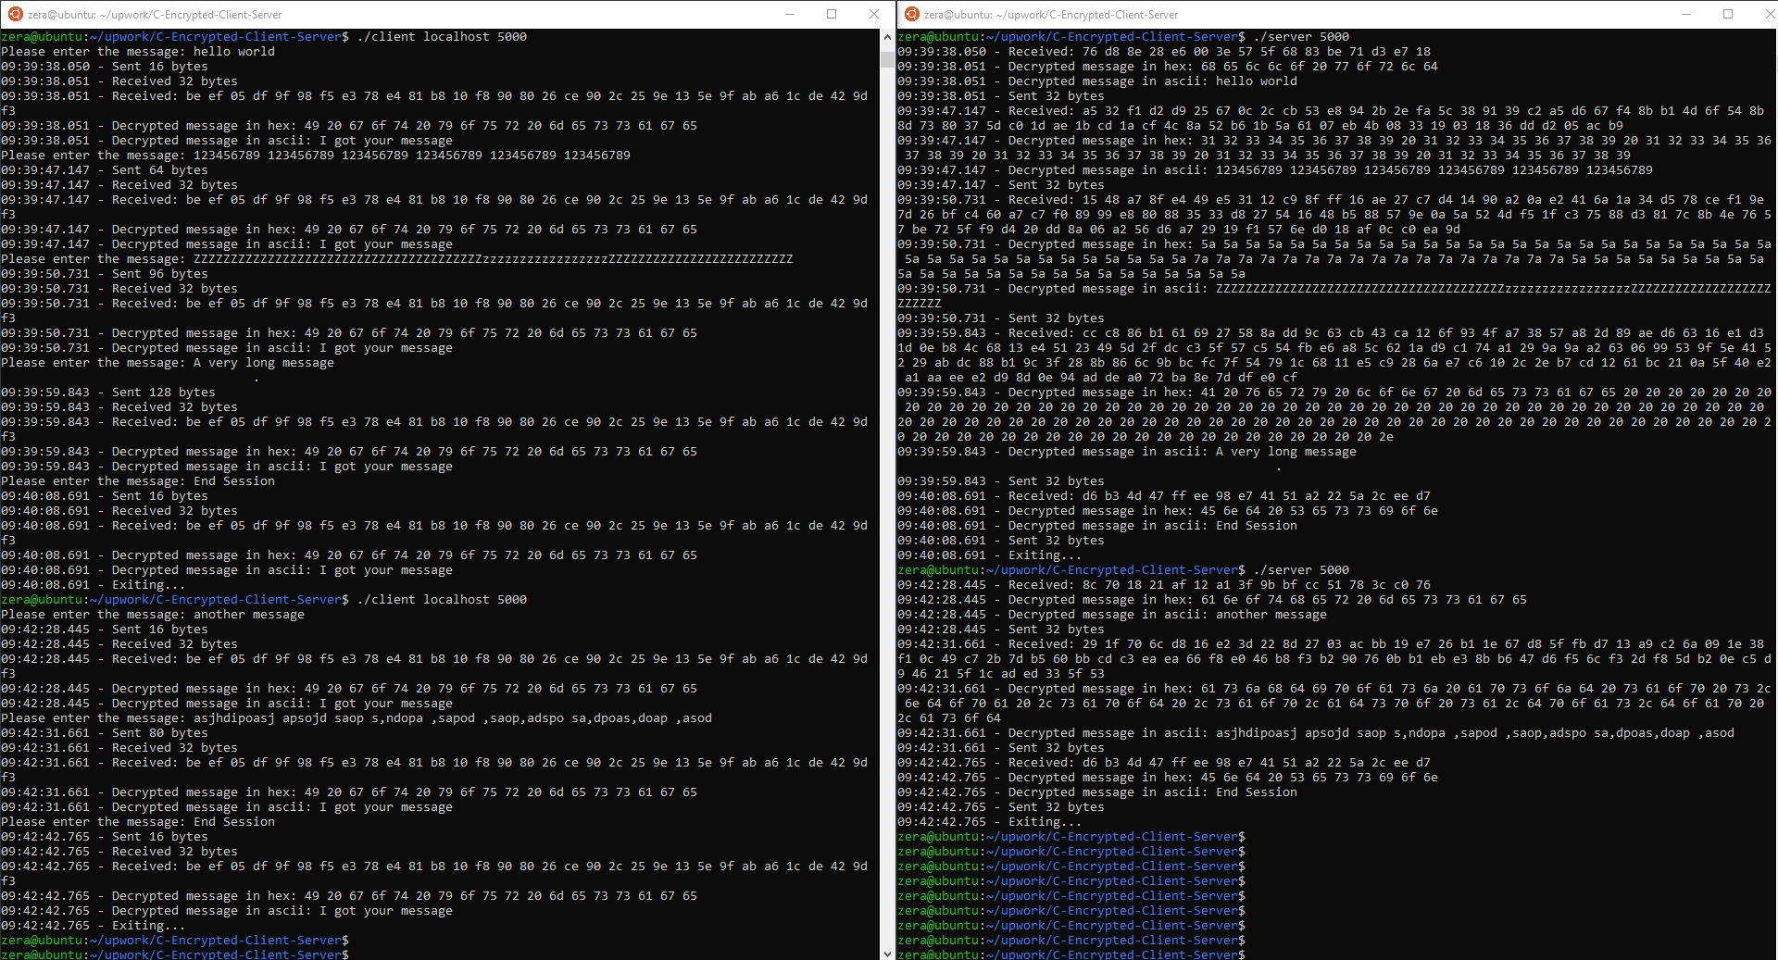1778x960 pixels.
Task: Click the left window title 'zera@ubuntu: ~/upwork/C-Encrypted-Client-Server'
Action: click(155, 15)
